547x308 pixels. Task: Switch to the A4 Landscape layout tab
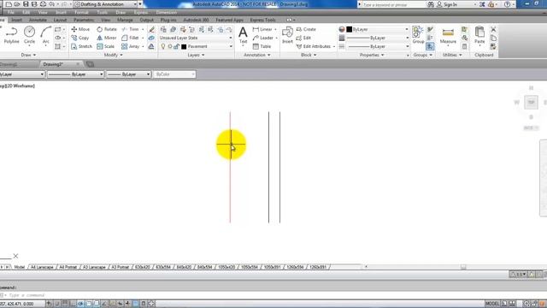[42, 267]
